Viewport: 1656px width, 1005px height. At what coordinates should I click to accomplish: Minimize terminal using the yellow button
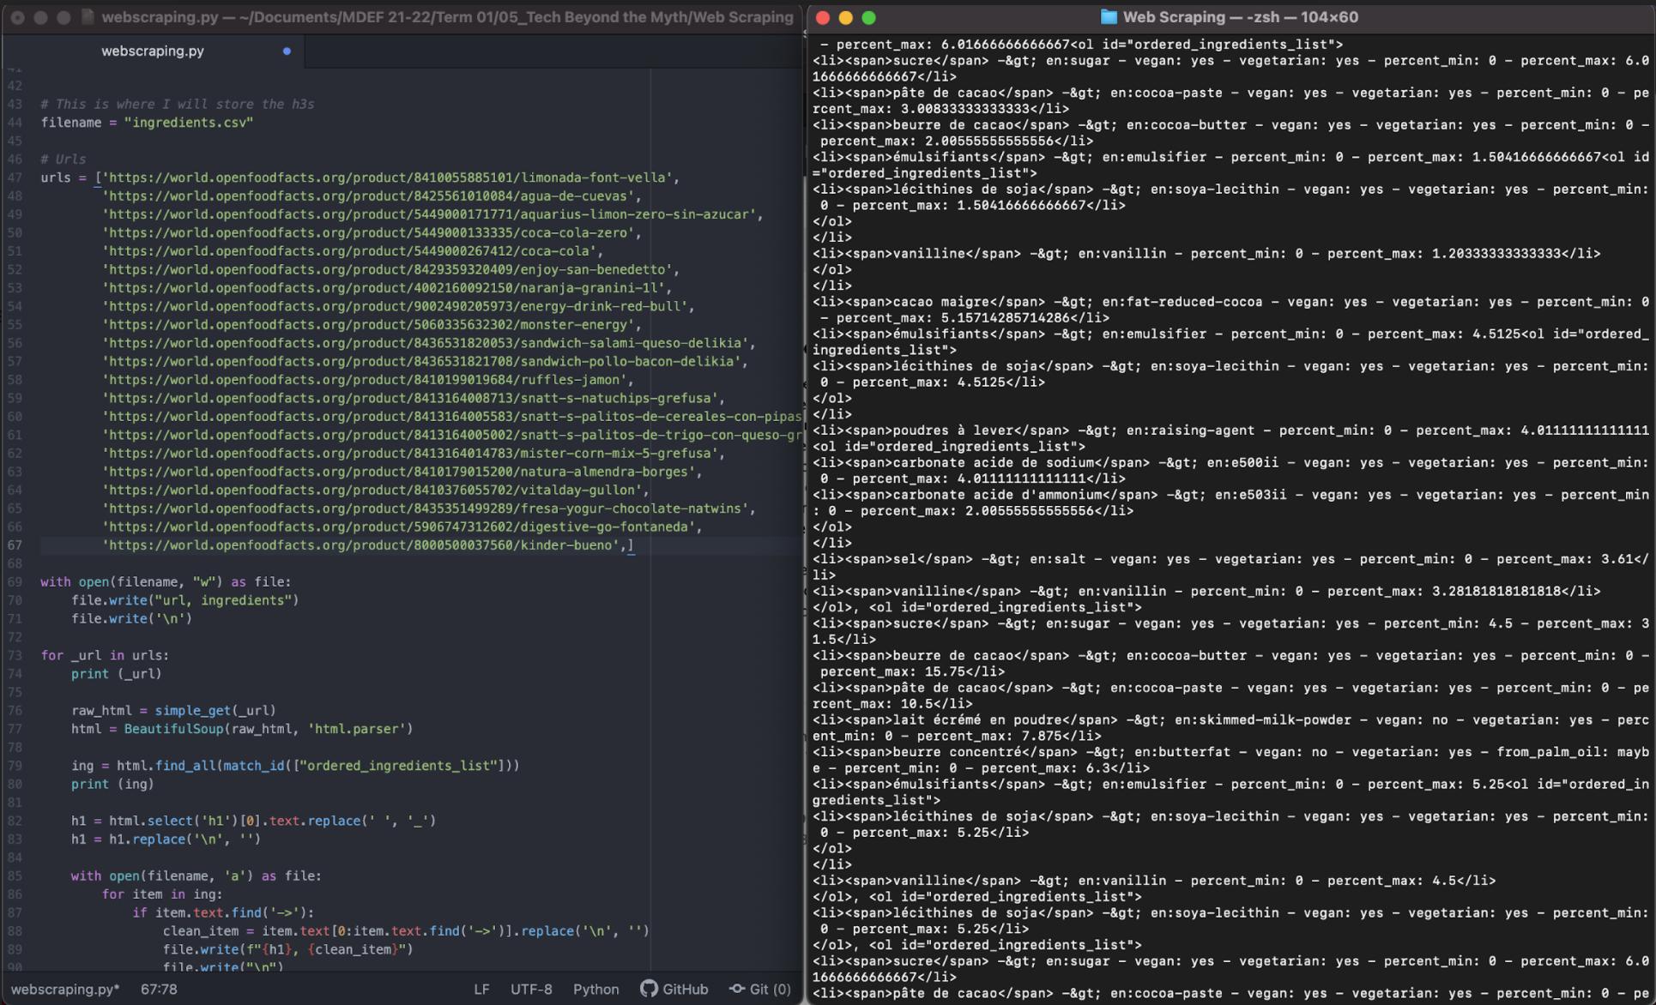pyautogui.click(x=846, y=17)
